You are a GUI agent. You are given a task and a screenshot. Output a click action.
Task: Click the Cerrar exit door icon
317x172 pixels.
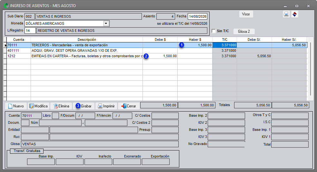click(x=124, y=106)
